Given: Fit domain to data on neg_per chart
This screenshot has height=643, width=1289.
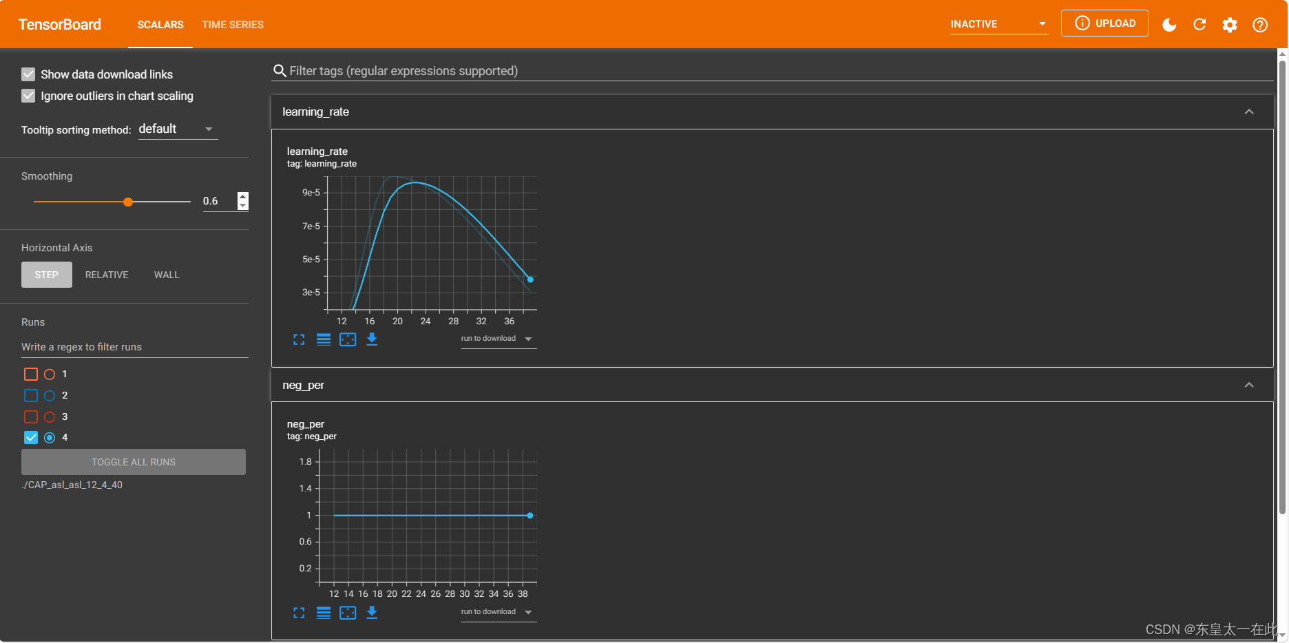Looking at the screenshot, I should coord(348,613).
